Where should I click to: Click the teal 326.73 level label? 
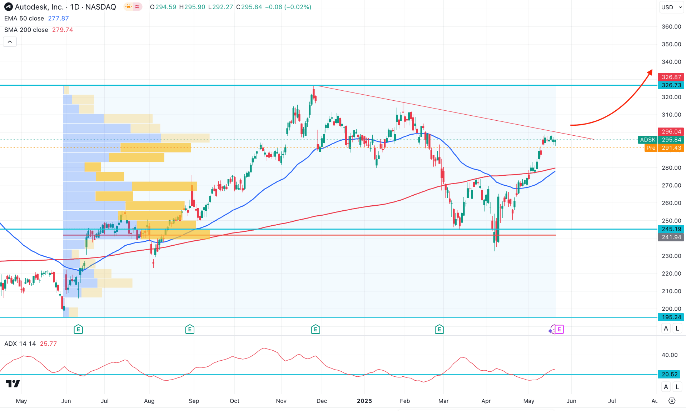pos(671,85)
